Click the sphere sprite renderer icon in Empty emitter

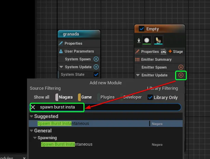147,41
